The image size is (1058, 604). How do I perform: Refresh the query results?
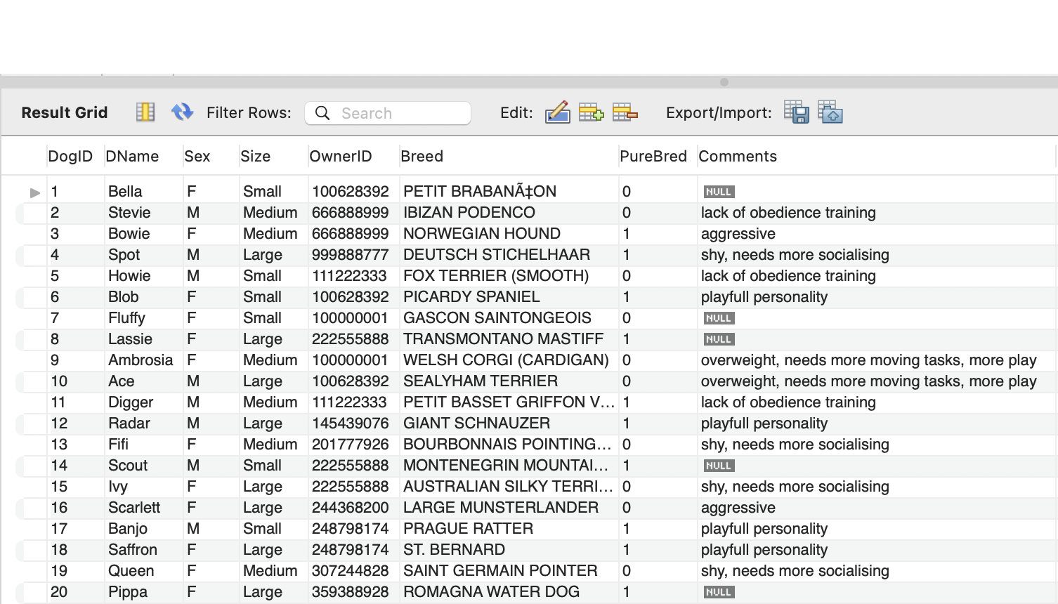click(x=182, y=112)
